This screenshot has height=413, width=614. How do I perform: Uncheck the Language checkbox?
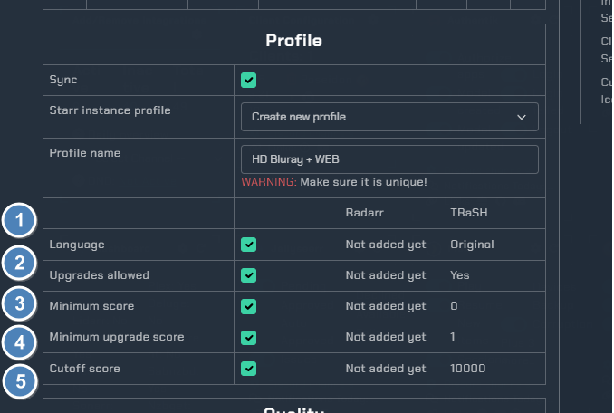tap(249, 245)
